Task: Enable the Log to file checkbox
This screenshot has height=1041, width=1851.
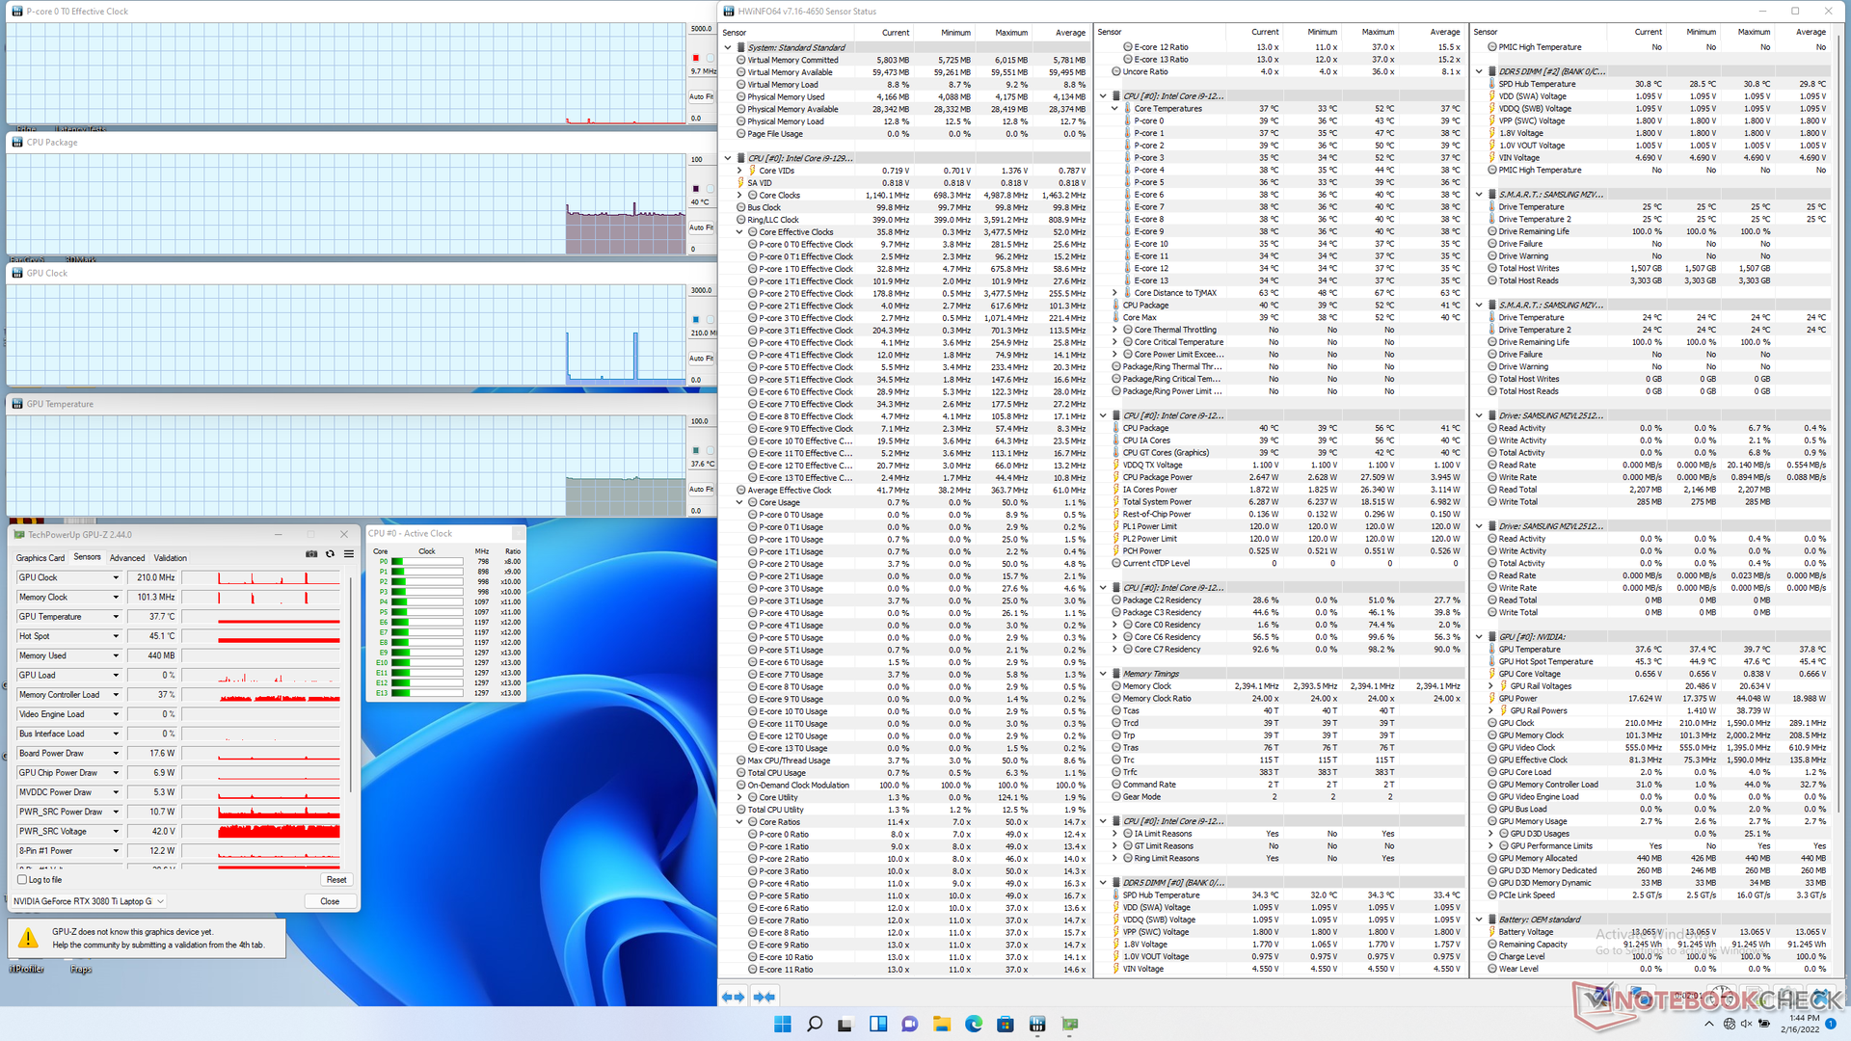Action: (22, 879)
